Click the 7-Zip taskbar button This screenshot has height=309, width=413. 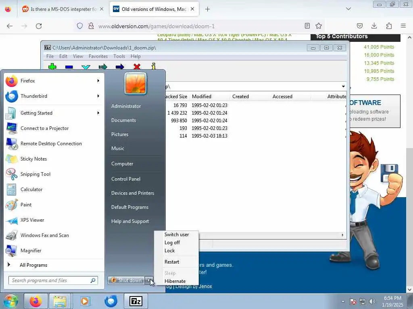136,301
